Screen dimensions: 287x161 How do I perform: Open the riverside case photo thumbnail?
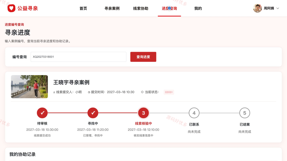29,87
